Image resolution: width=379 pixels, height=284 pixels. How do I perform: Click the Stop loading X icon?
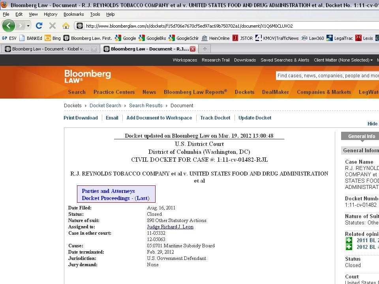tap(52, 26)
